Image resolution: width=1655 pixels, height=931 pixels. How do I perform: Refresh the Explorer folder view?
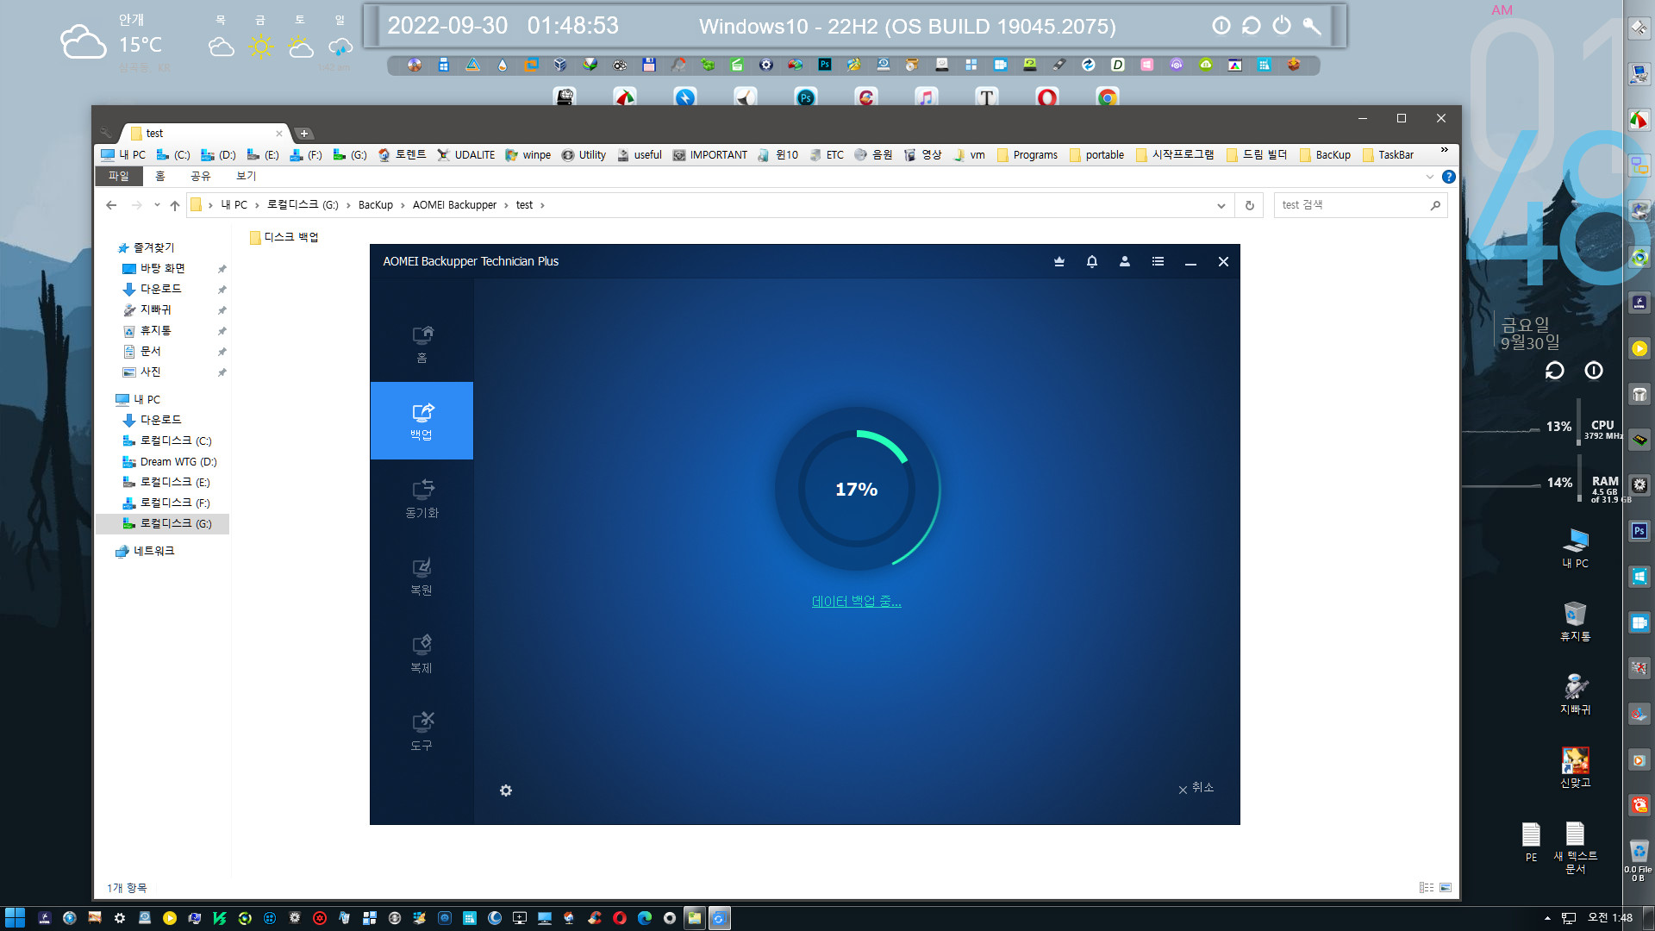click(1249, 205)
